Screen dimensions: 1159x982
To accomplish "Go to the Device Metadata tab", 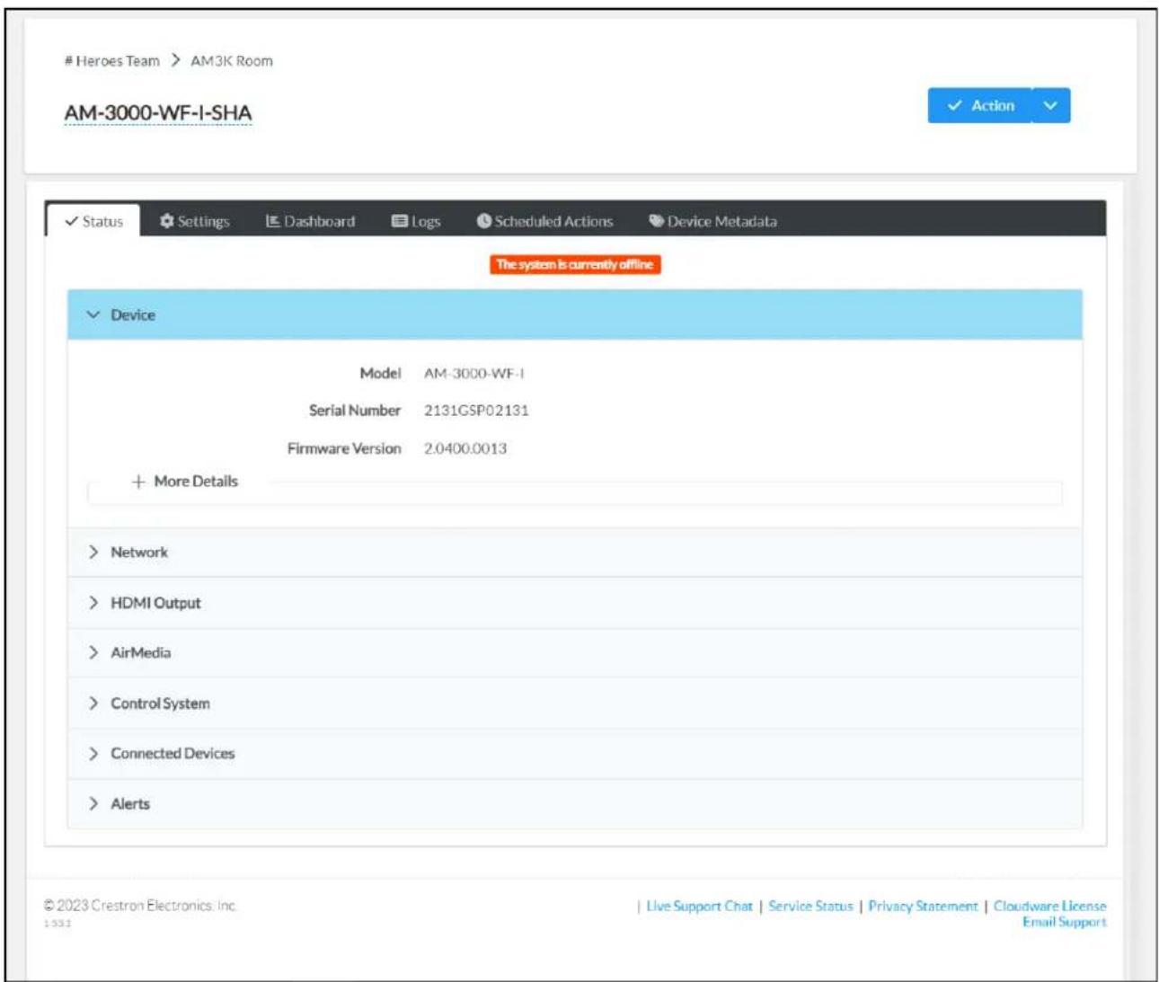I will tap(713, 221).
